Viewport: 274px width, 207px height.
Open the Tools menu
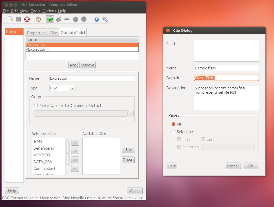[x=35, y=11]
